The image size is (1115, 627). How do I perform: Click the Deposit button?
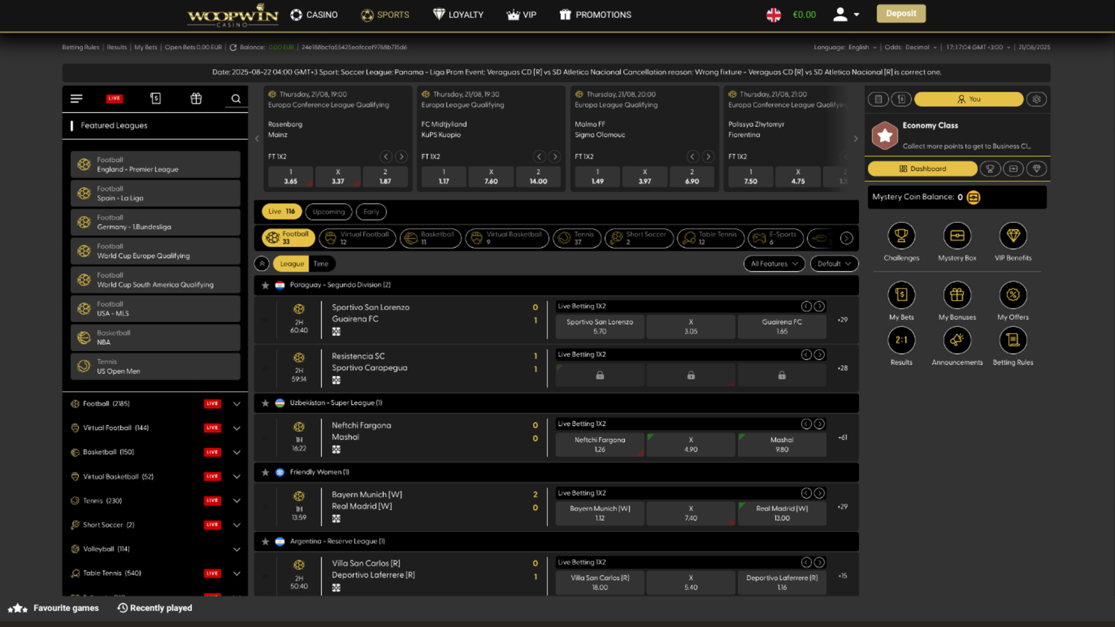pos(901,13)
